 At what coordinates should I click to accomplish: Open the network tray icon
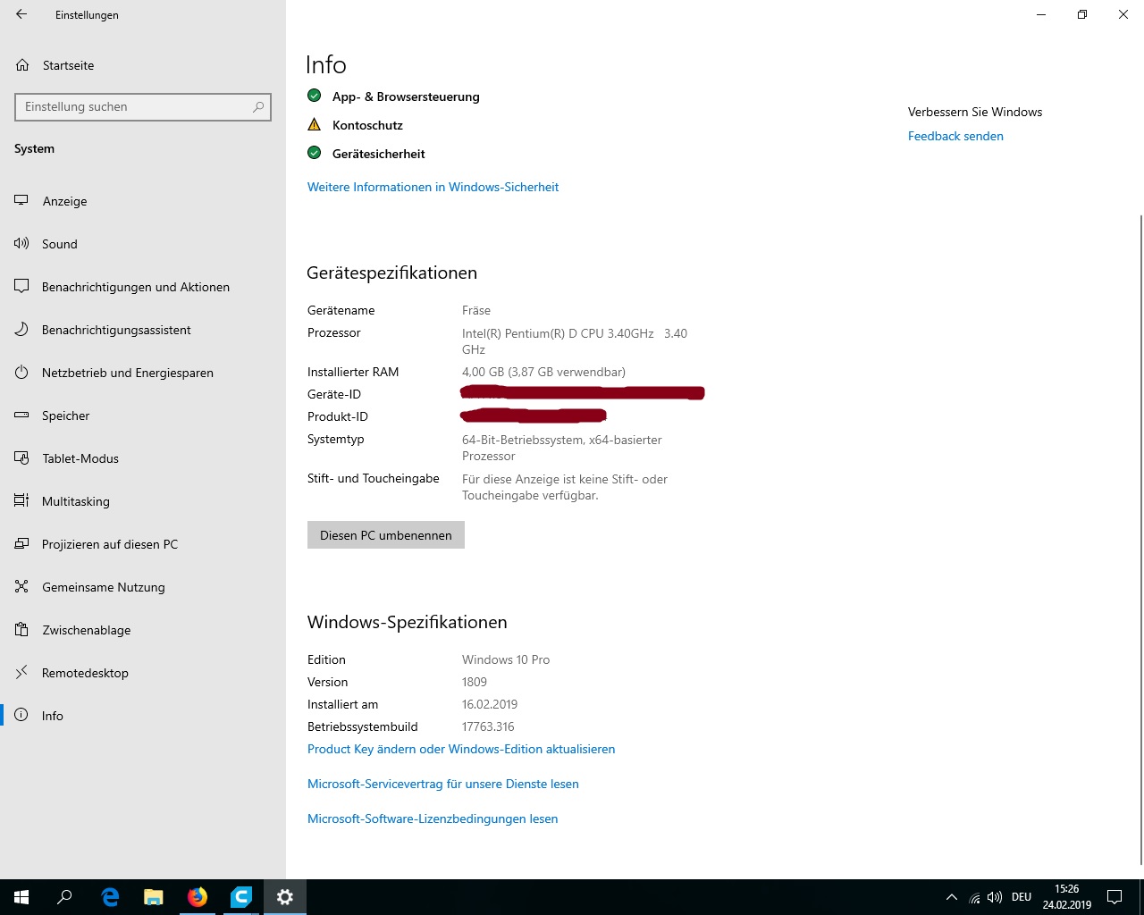pos(975,898)
